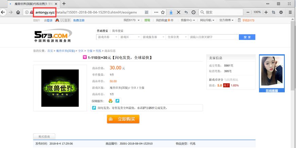Open browser settings gear icon
This screenshot has width=296, height=148.
point(281,12)
